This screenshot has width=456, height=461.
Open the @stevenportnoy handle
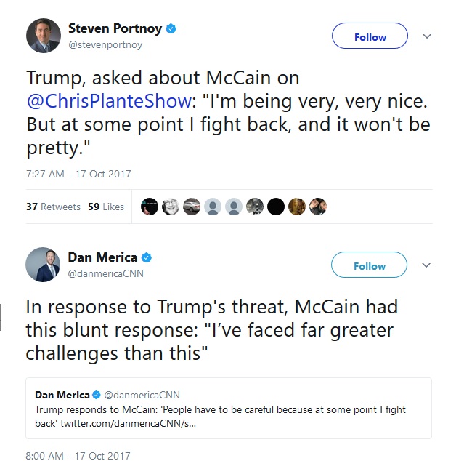[105, 45]
